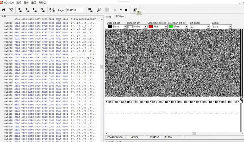
Task: Click the greyed grid table icon
Action: (x=107, y=10)
